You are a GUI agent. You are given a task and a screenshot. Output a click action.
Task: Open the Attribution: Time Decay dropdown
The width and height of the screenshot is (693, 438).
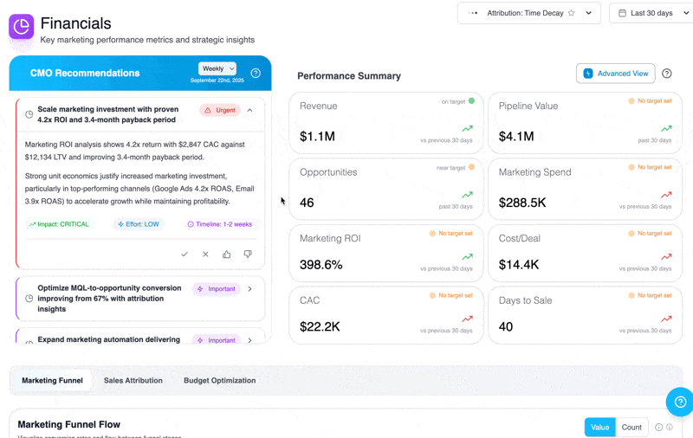[x=529, y=13]
